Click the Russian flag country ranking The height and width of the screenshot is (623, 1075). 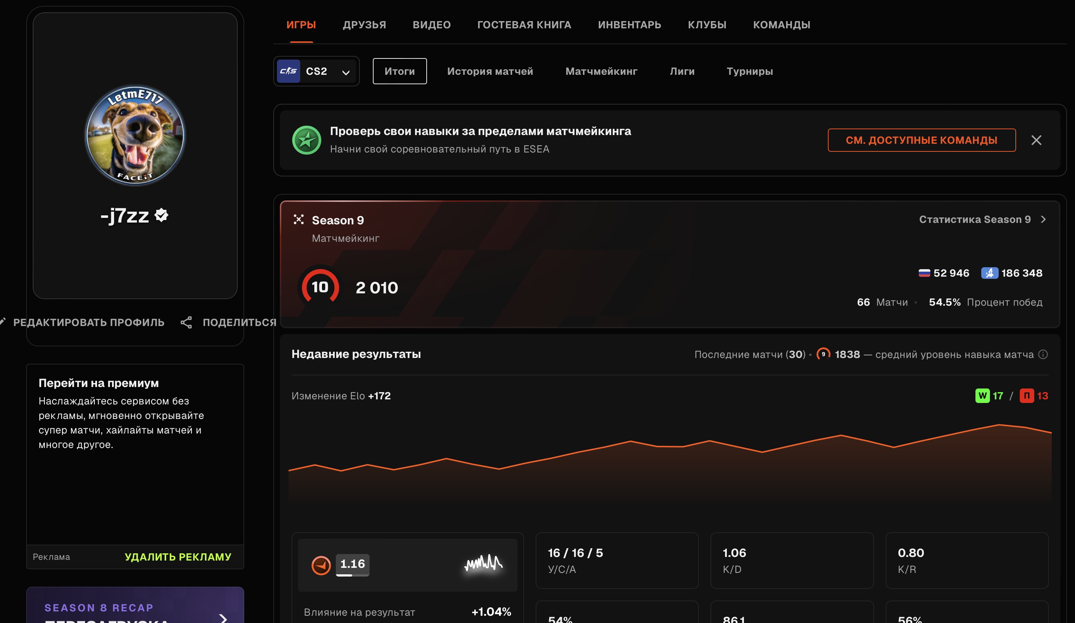pos(943,273)
